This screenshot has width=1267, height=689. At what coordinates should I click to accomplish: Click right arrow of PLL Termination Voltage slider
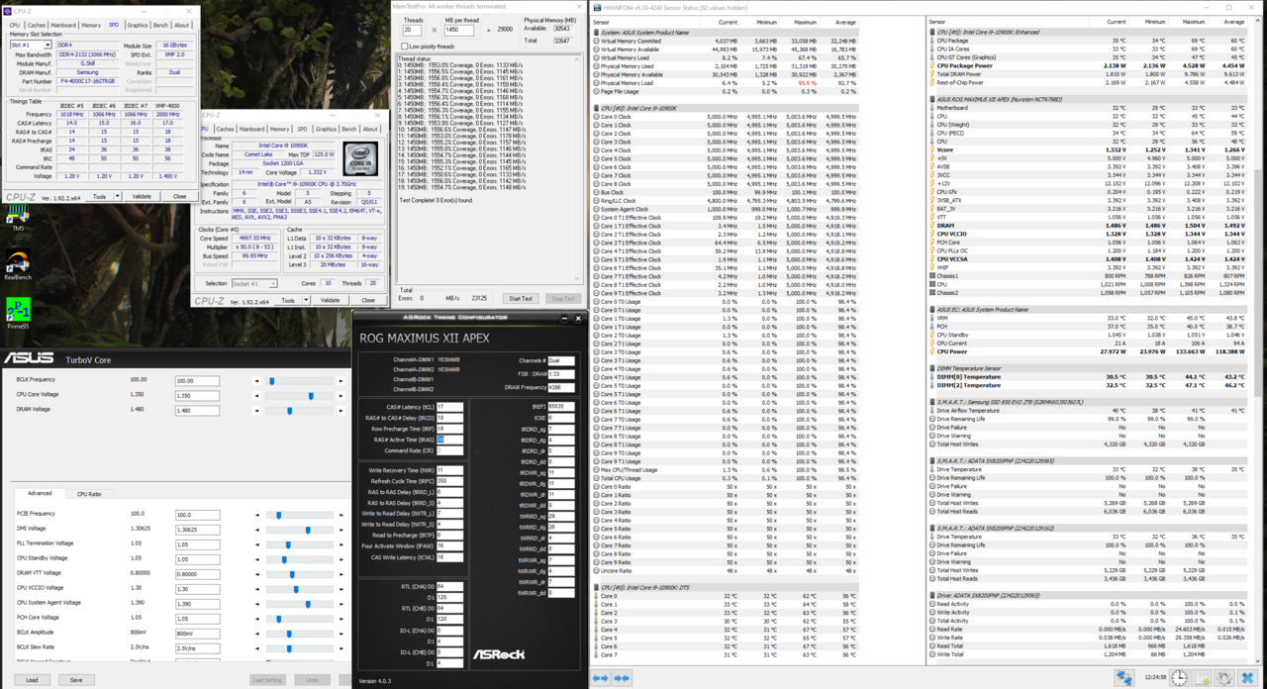click(x=341, y=544)
